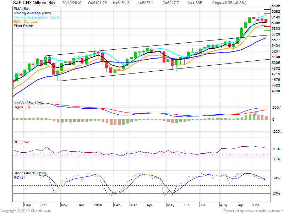
Task: Click the 2010 label on time axis
Action: click(x=98, y=205)
